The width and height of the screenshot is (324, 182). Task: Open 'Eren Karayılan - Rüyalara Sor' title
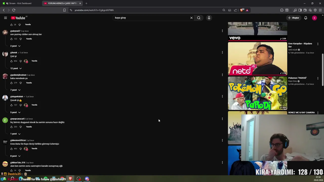point(300,45)
